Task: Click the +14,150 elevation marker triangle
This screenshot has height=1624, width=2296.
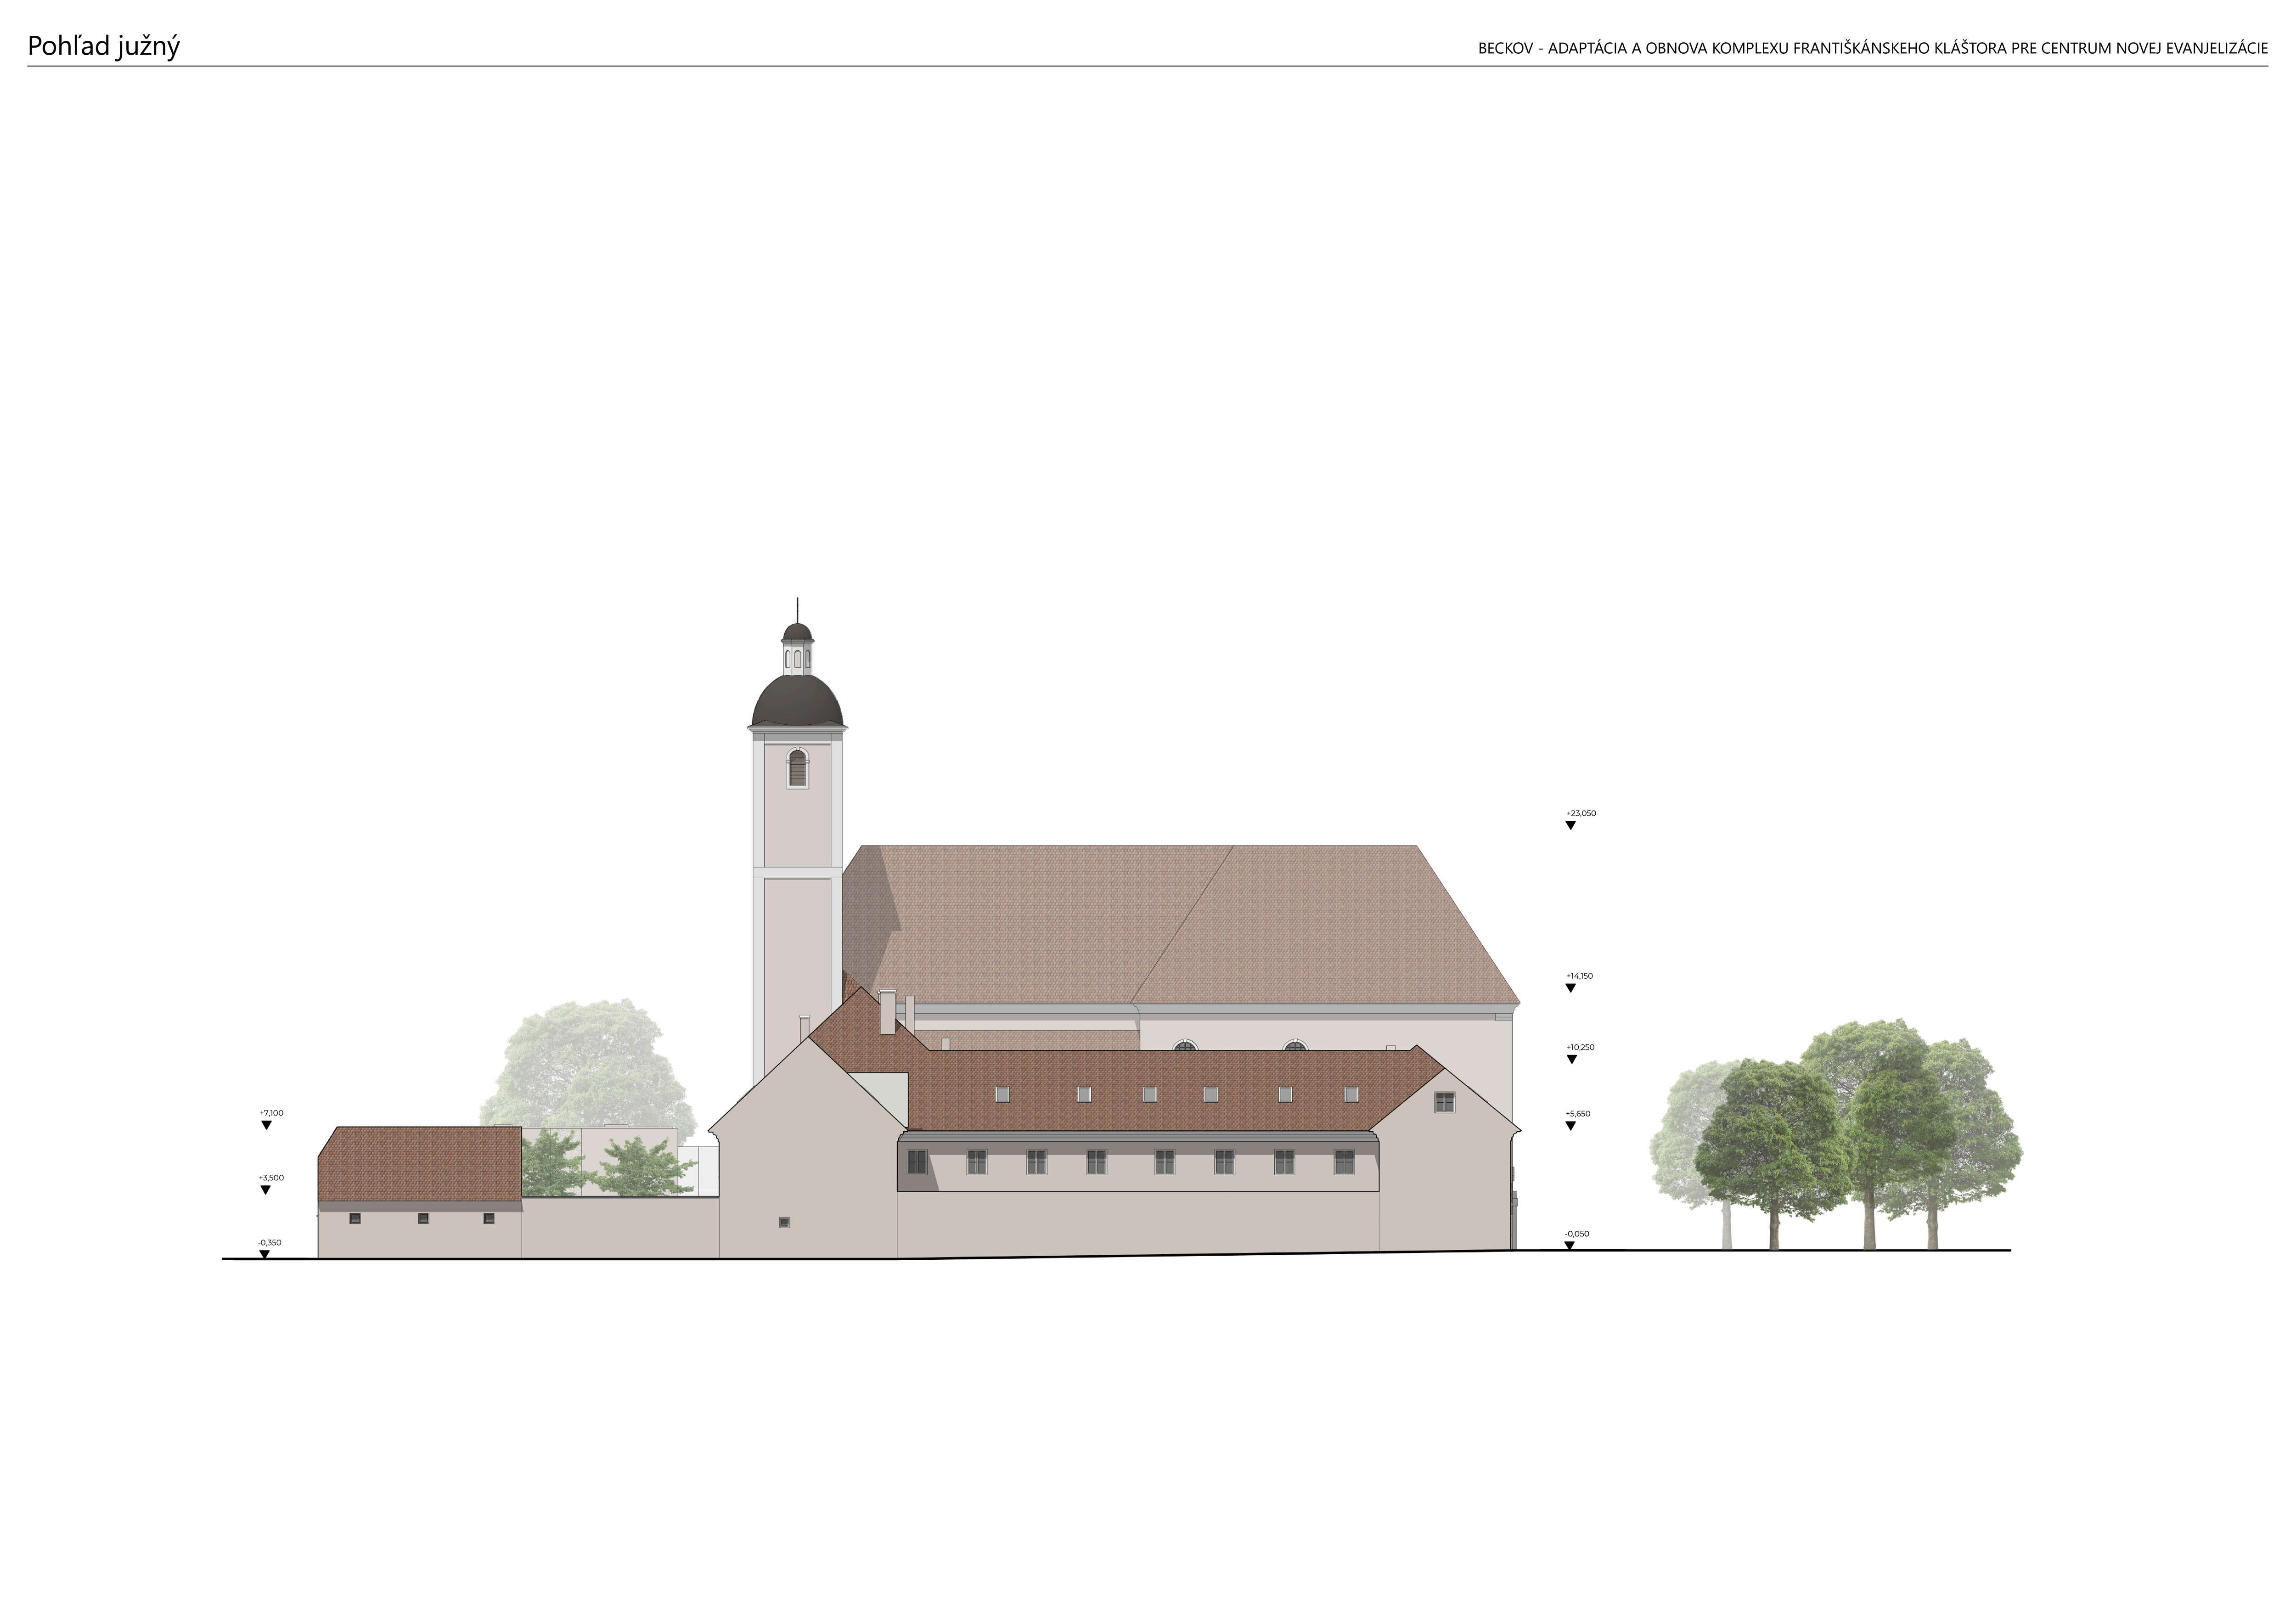Action: tap(1570, 988)
